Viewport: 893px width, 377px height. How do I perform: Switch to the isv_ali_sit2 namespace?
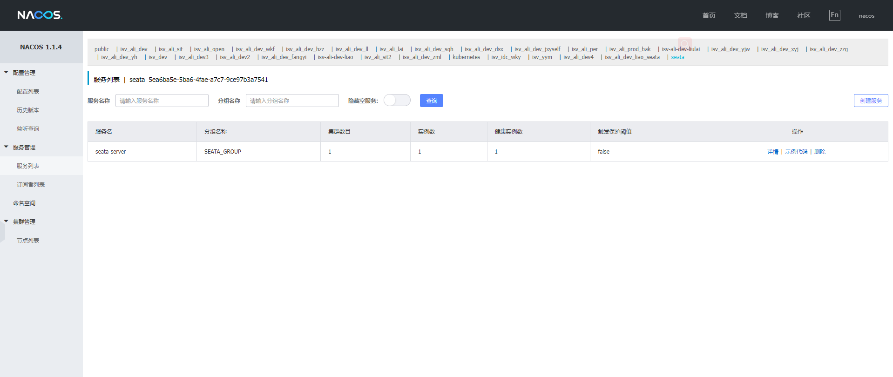pyautogui.click(x=378, y=57)
